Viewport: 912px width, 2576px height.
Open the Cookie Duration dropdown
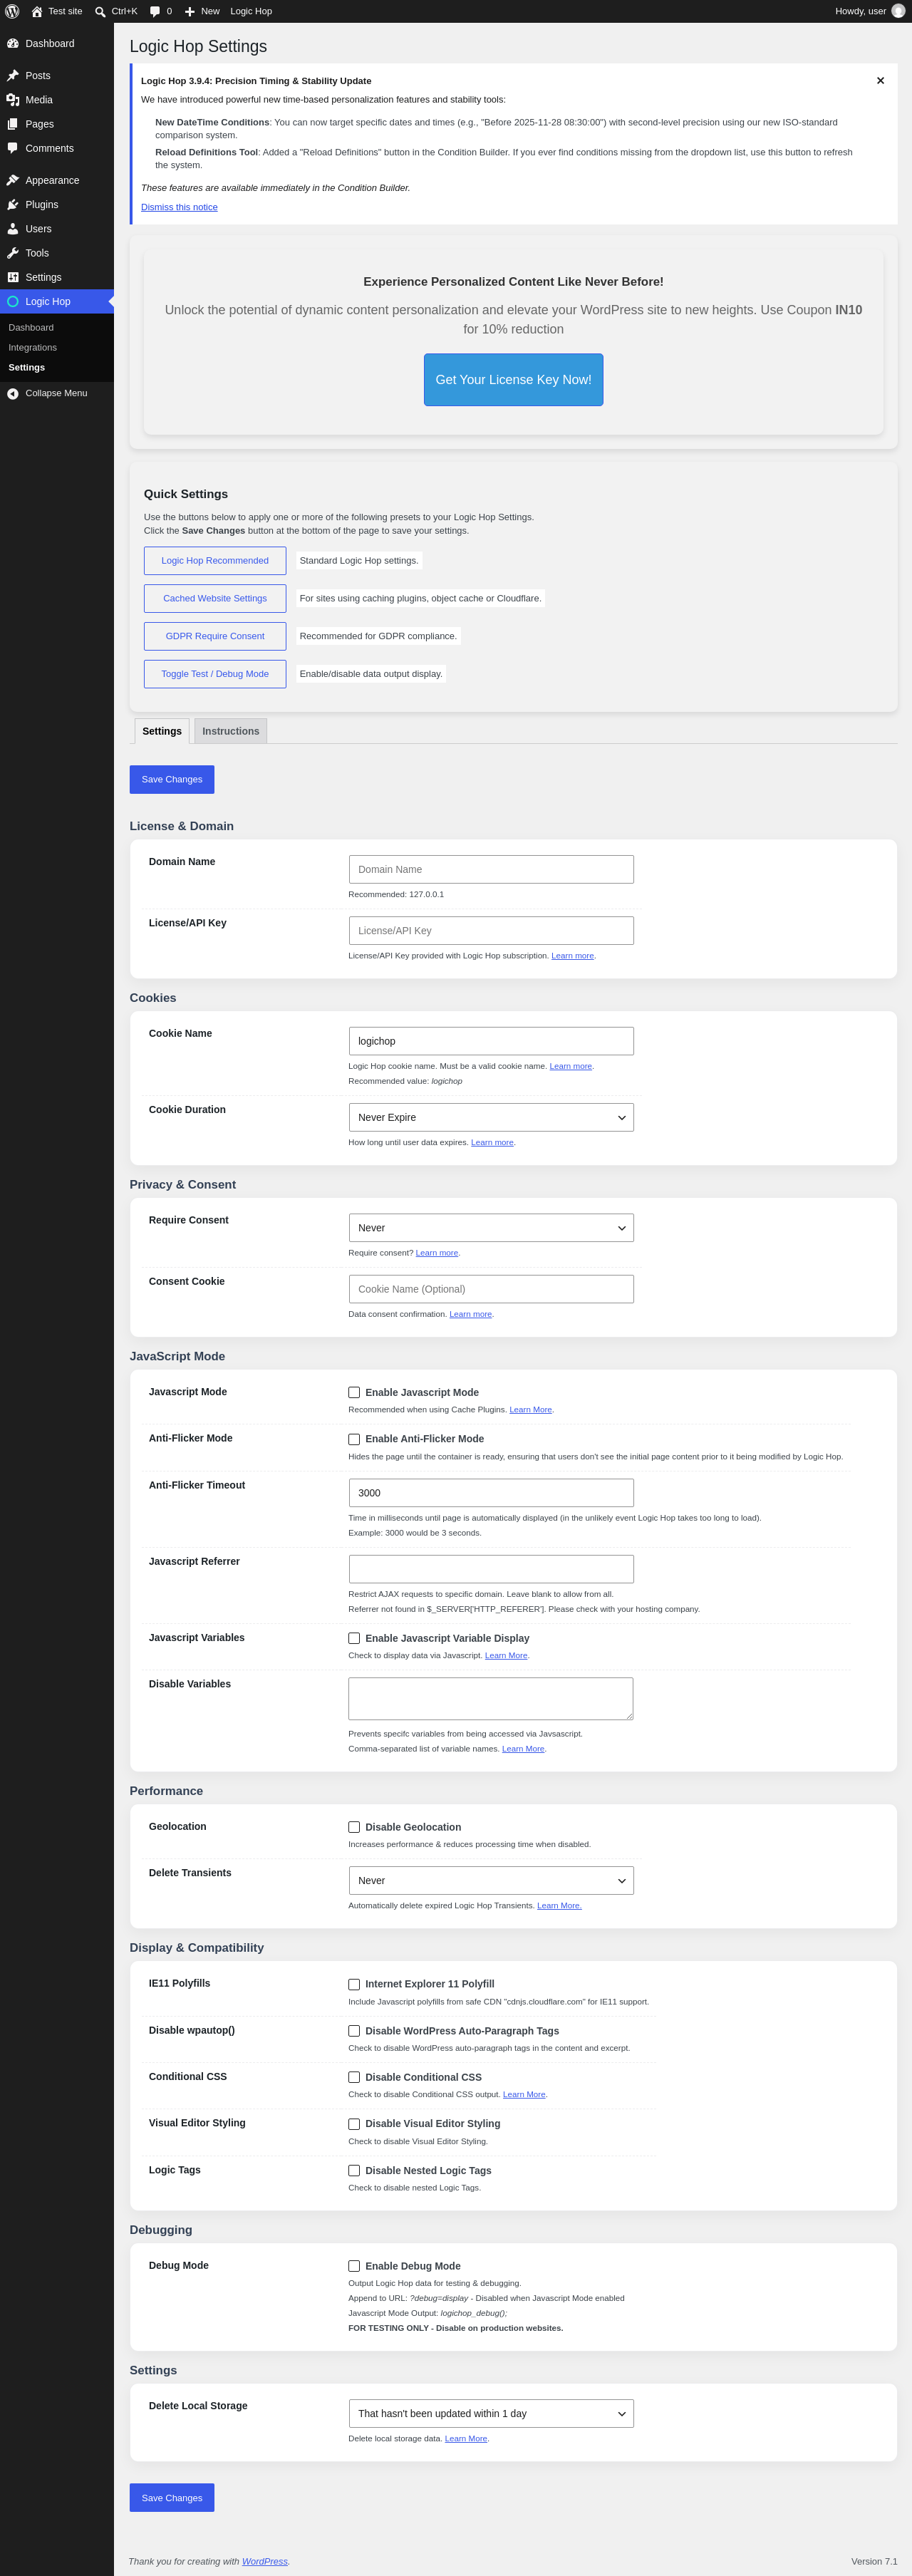coord(491,1117)
